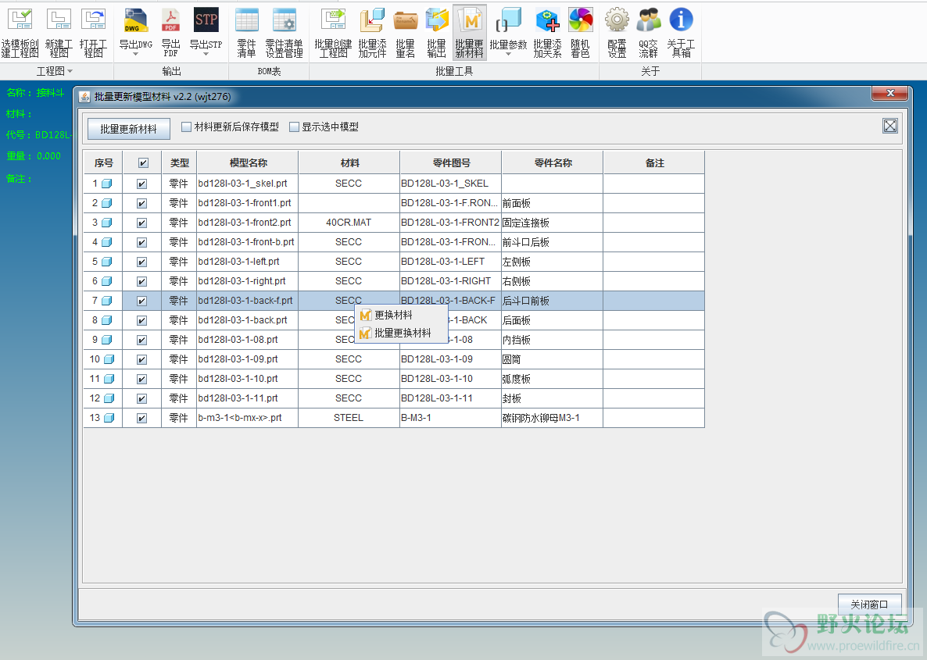Click model name bd128l-03-1-front-b.prt
Viewport: 927px width, 660px height.
[x=247, y=242]
